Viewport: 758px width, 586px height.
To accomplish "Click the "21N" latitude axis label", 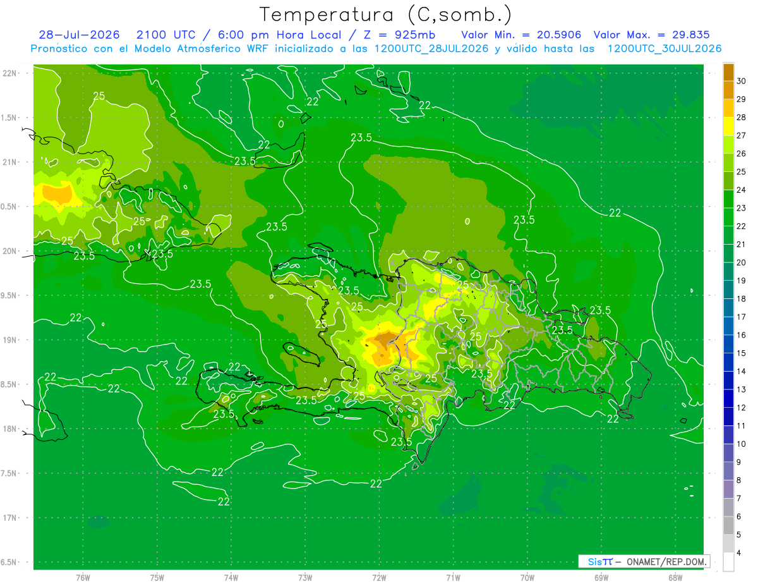I will pyautogui.click(x=11, y=162).
